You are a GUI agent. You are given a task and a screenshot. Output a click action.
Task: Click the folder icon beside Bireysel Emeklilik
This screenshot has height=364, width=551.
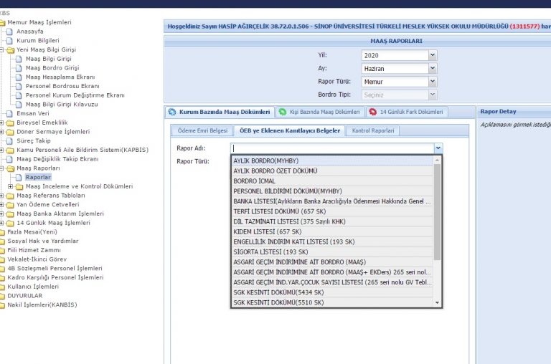pyautogui.click(x=10, y=123)
